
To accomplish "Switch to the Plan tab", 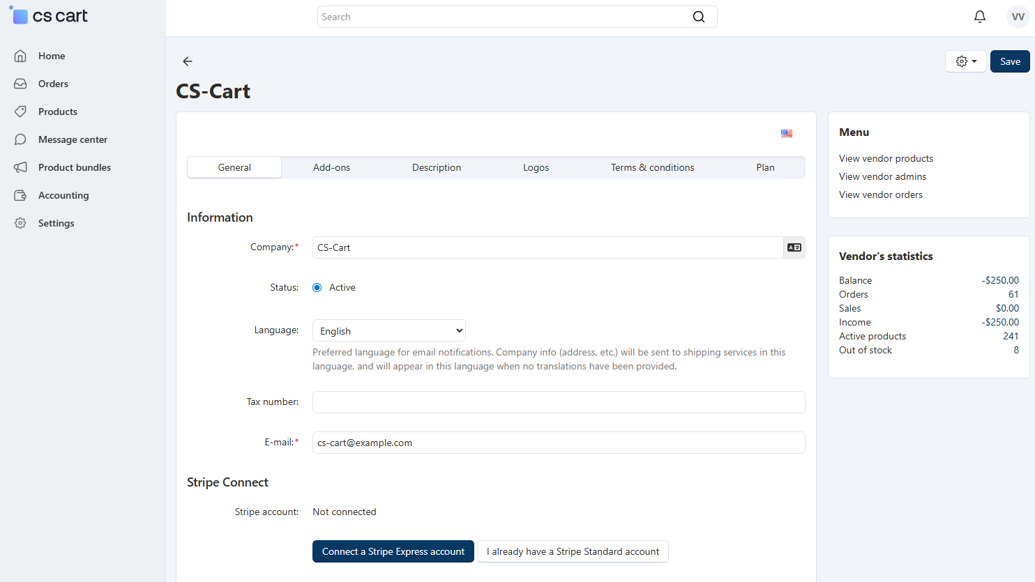I will (x=765, y=167).
